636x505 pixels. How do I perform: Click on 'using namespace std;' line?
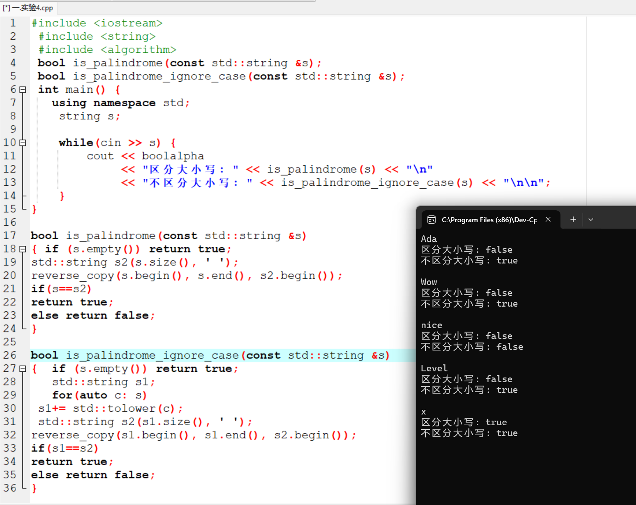[121, 103]
